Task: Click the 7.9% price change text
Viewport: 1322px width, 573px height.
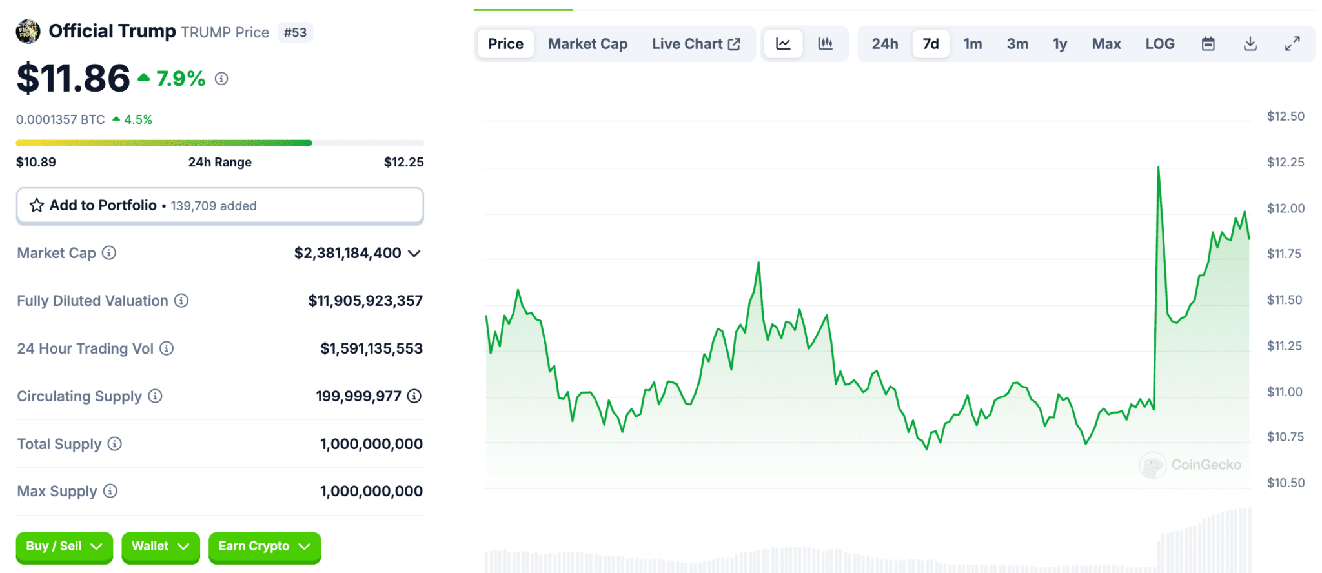Action: 181,79
